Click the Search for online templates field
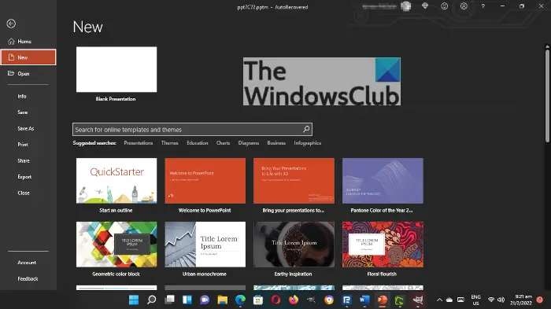Viewport: 551px width, 309px height. tap(192, 129)
